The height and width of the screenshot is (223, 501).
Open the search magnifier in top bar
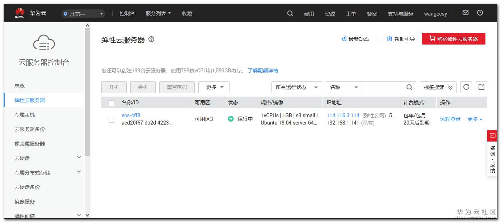(x=290, y=13)
